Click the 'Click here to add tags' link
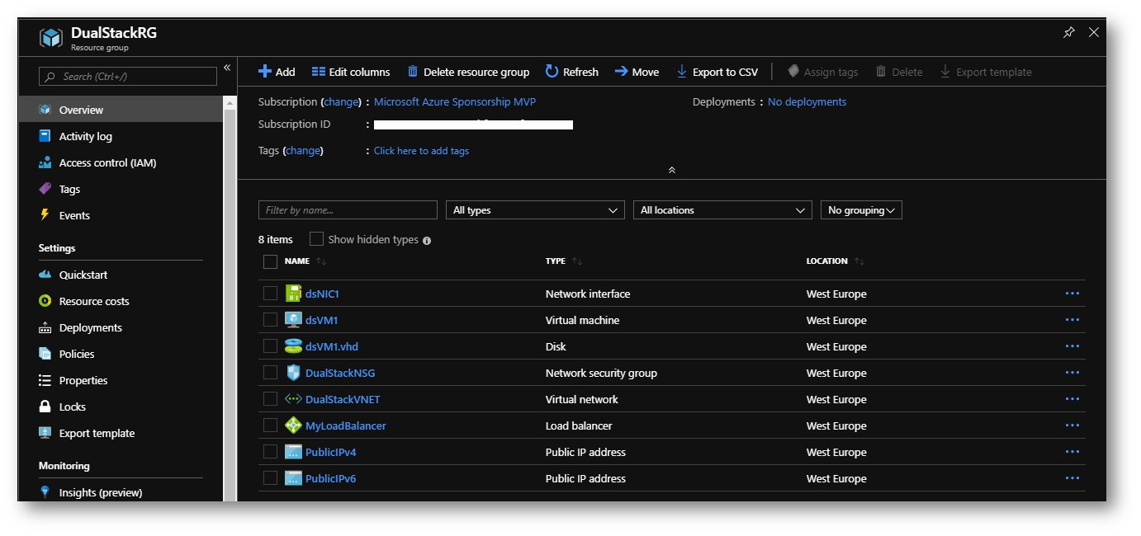1141x536 pixels. (421, 151)
